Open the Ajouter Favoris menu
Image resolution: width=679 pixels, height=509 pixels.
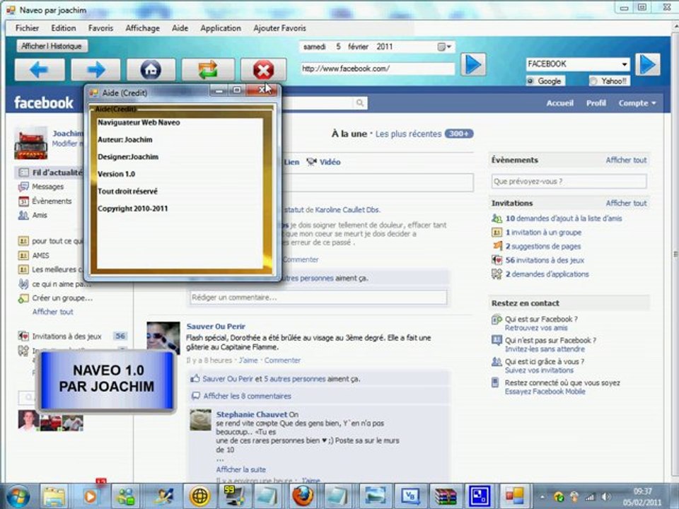(x=280, y=28)
